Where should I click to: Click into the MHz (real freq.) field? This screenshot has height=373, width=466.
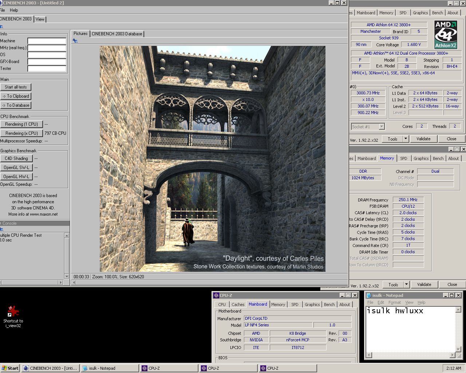(x=47, y=48)
